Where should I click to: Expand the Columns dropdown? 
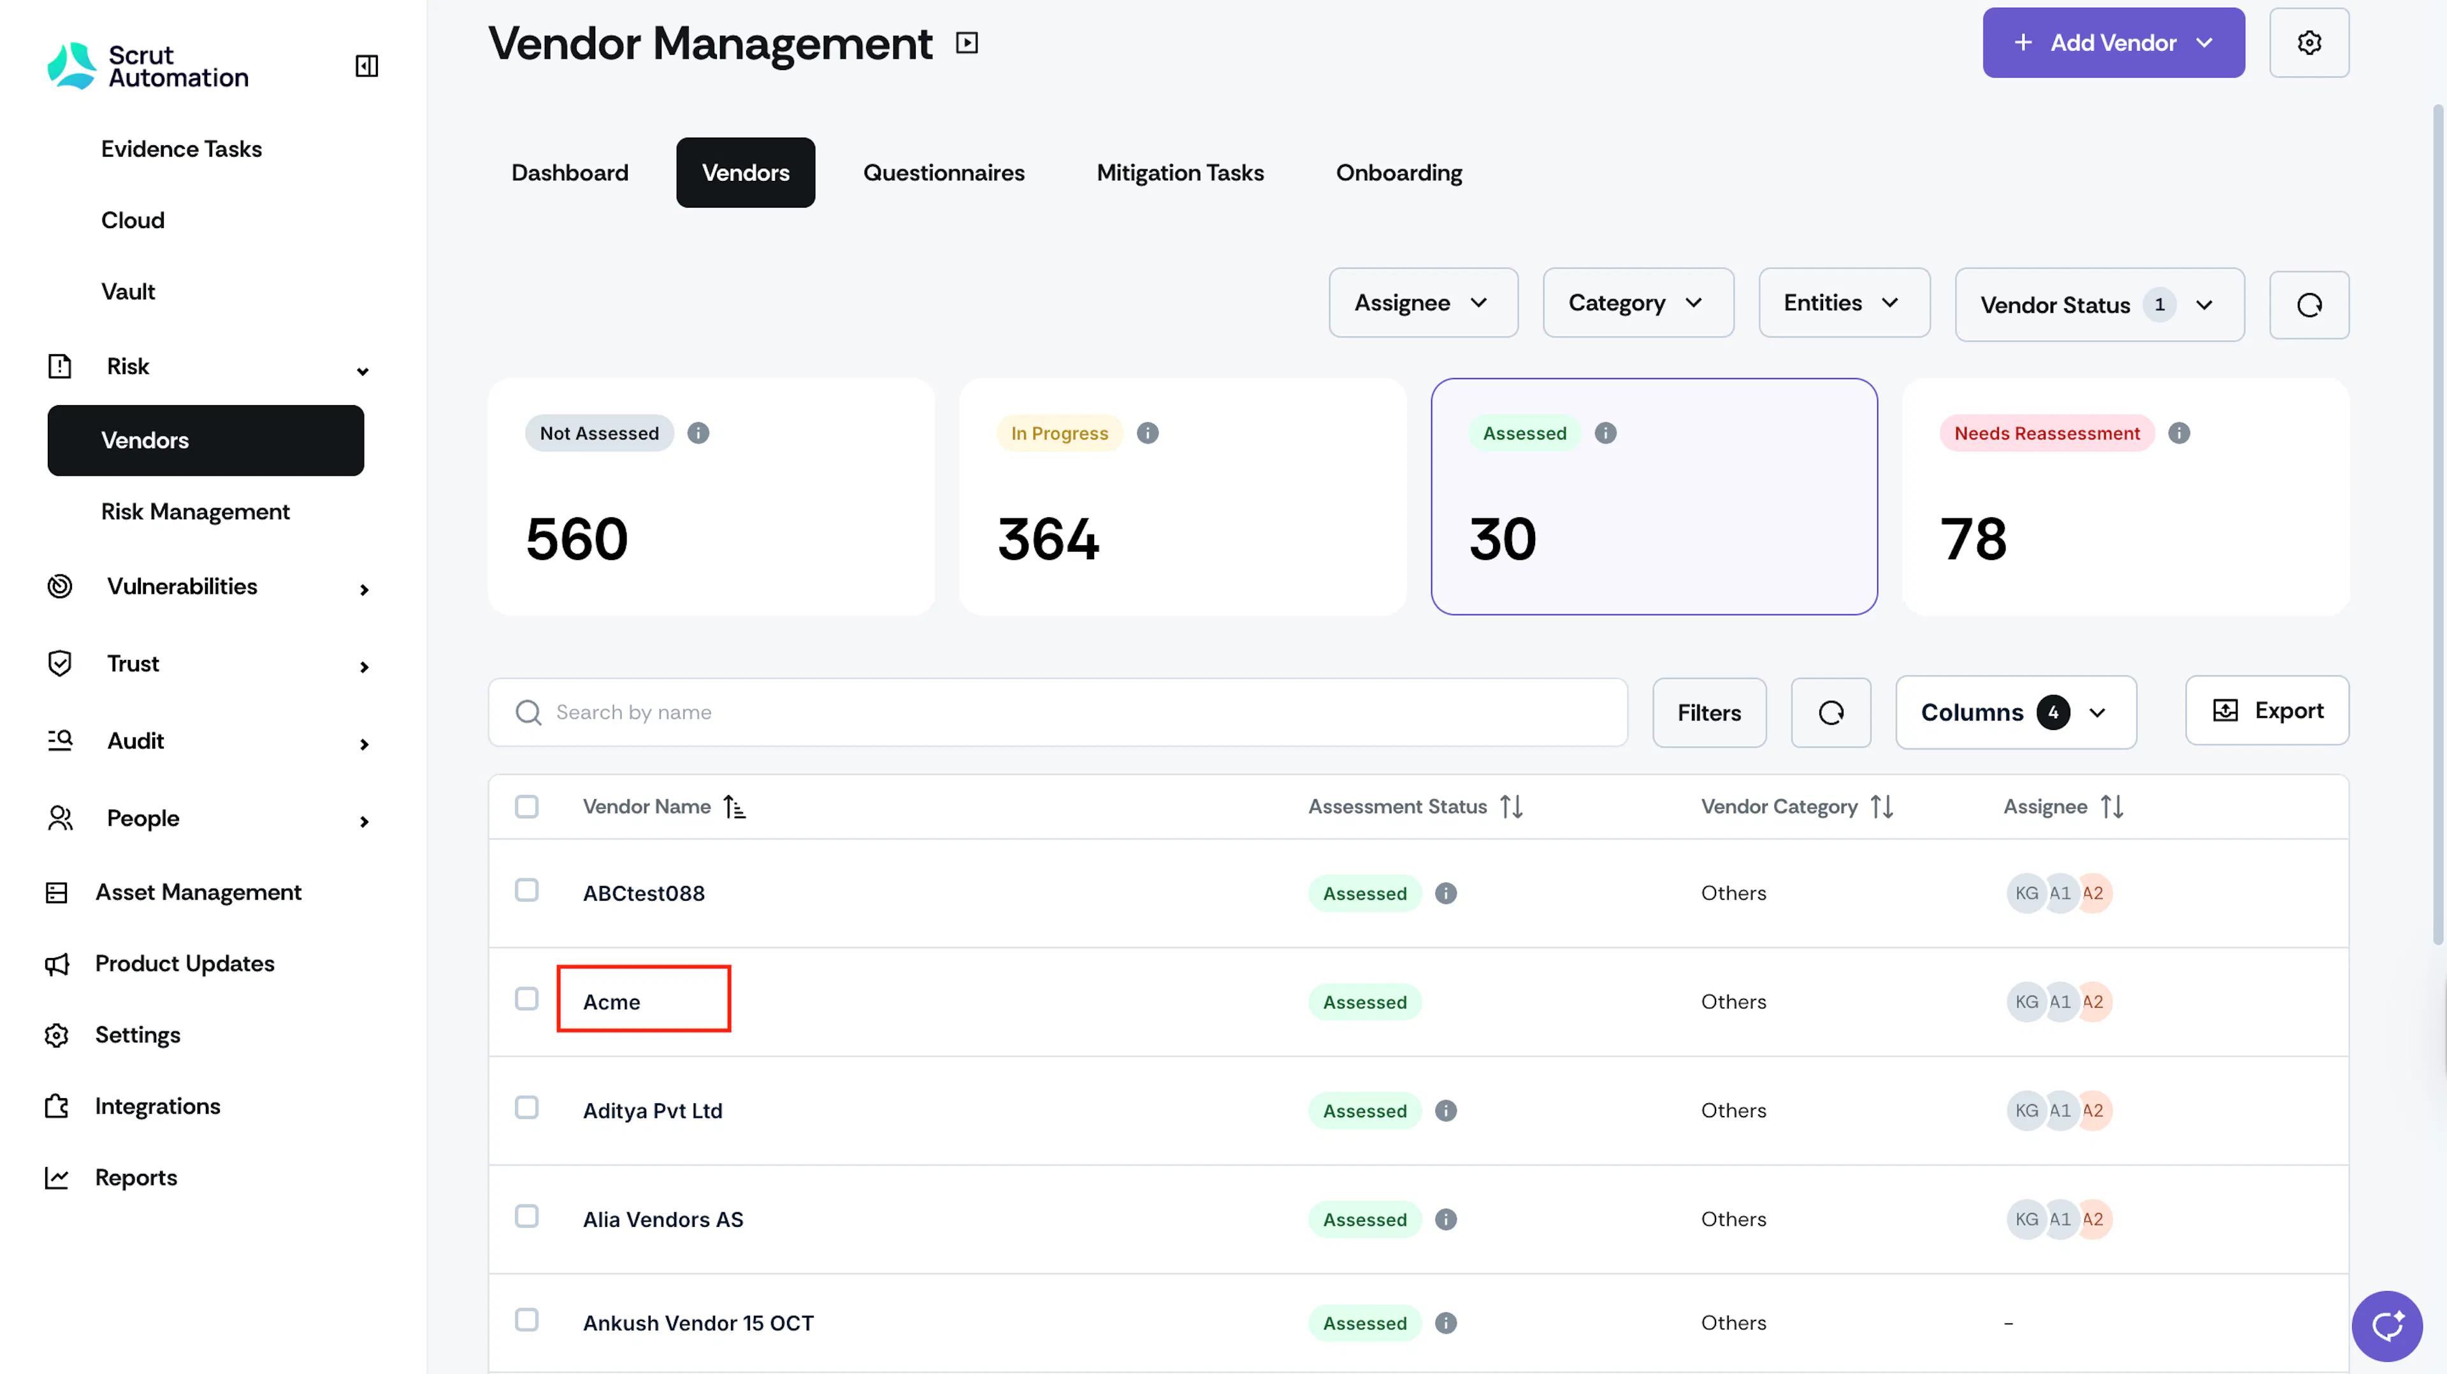click(2016, 712)
